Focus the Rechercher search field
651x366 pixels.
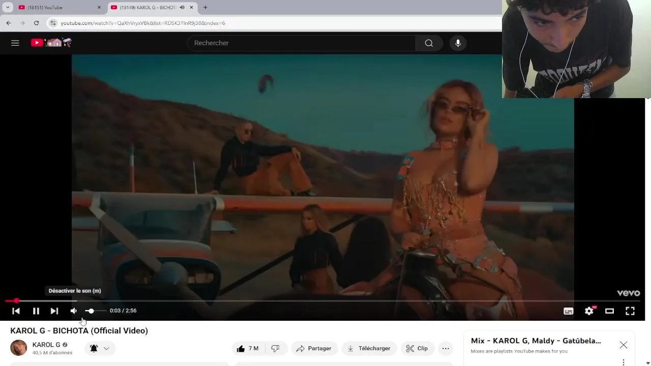[x=302, y=43]
